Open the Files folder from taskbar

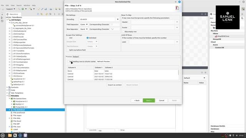coord(10,135)
